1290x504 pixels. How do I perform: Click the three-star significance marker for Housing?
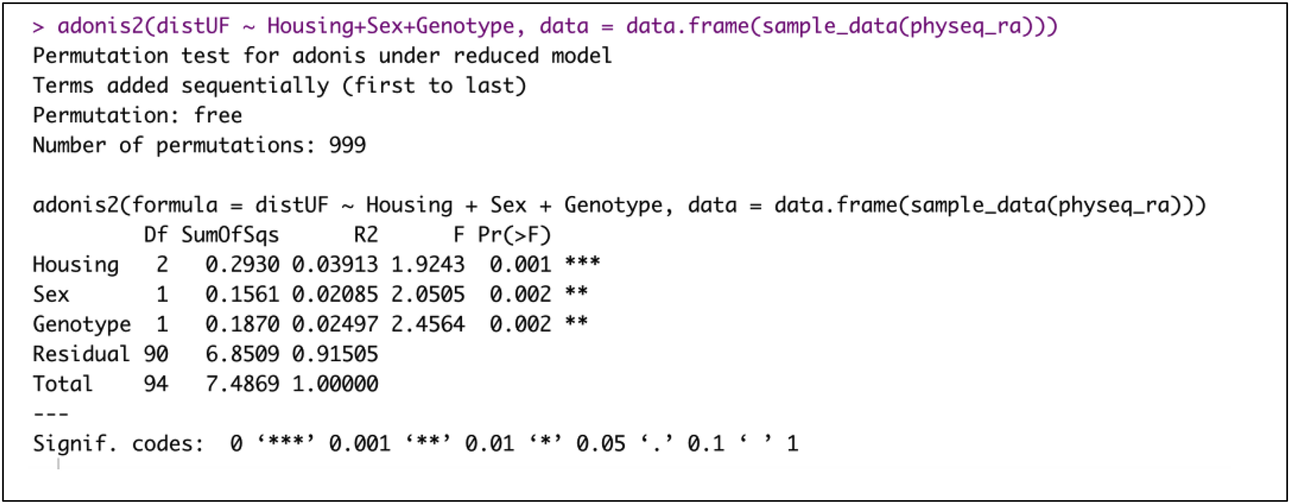pos(582,262)
